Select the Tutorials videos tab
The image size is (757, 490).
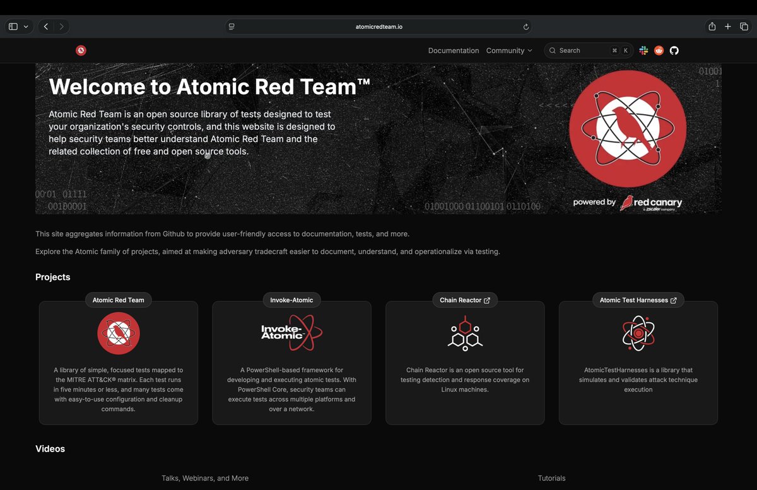(552, 478)
